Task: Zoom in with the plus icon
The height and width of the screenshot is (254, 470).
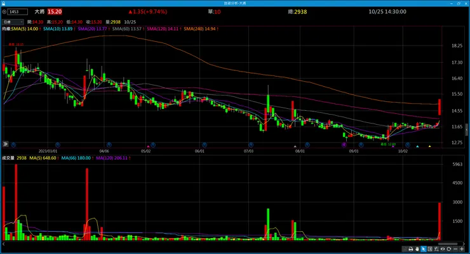Action: (462, 249)
